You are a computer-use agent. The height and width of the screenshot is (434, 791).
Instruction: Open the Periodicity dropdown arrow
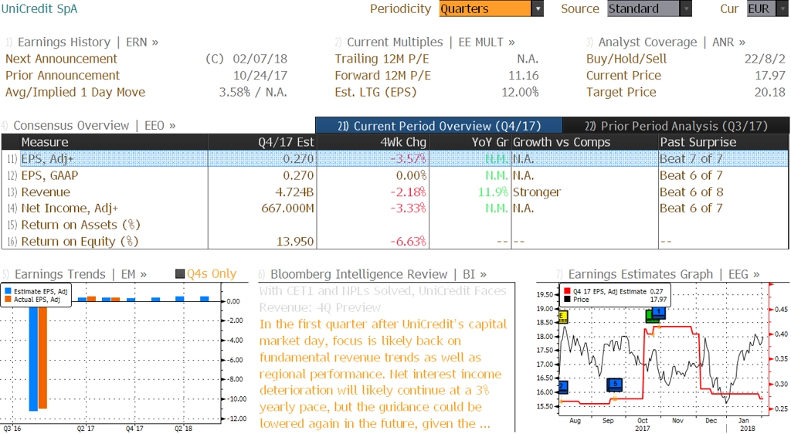538,8
